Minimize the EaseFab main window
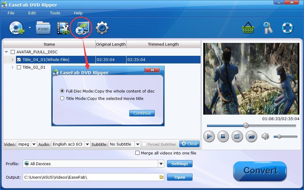This screenshot has height=190, width=304. 279,2
